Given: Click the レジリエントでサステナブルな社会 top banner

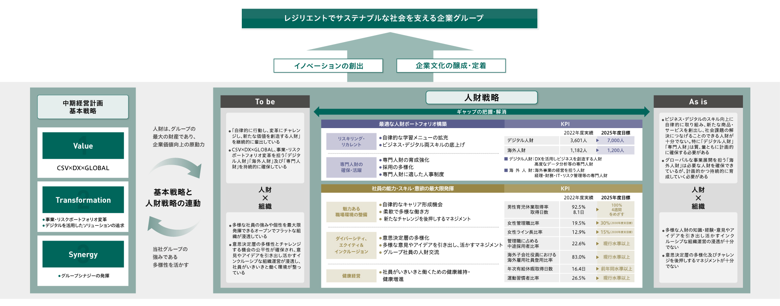Looking at the screenshot, I should pos(390,18).
